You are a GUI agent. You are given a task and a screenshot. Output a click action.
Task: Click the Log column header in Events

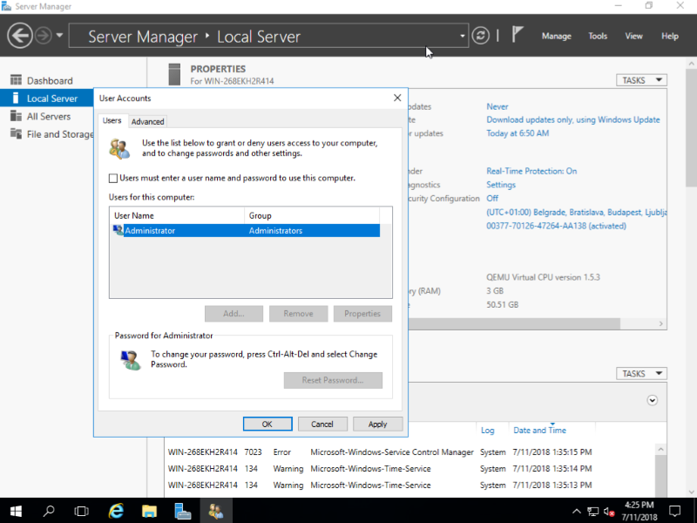tap(488, 430)
